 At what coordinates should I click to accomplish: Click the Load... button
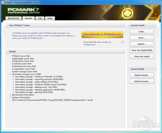click(x=142, y=32)
